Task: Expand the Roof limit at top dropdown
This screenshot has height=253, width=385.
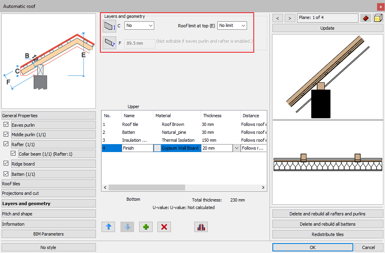Action: click(x=232, y=26)
